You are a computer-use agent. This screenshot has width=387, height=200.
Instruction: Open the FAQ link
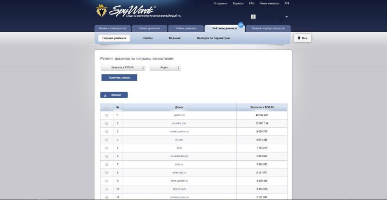(251, 3)
